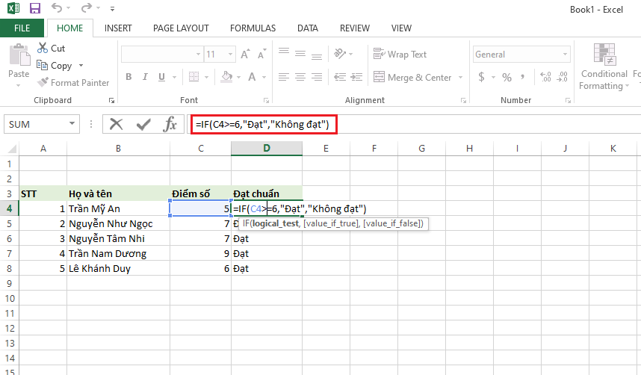Apply Accounting dollar format
The image size is (641, 375).
pyautogui.click(x=482, y=77)
